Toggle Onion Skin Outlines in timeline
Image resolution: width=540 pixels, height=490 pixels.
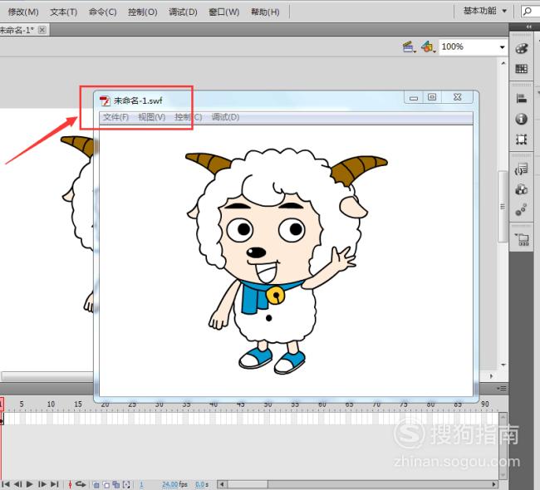click(x=106, y=485)
